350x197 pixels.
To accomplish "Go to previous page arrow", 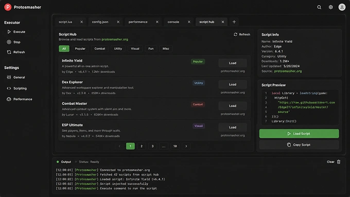I will [x=119, y=146].
